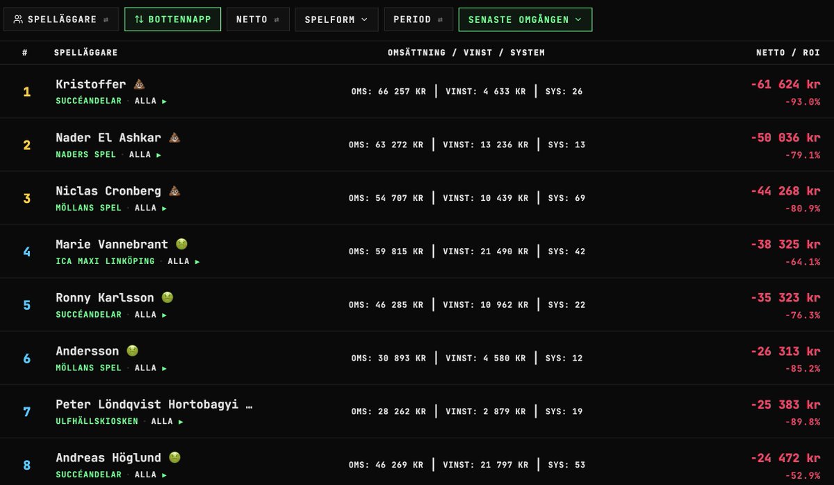Expand Alla under Marie Vannebrant

(184, 262)
